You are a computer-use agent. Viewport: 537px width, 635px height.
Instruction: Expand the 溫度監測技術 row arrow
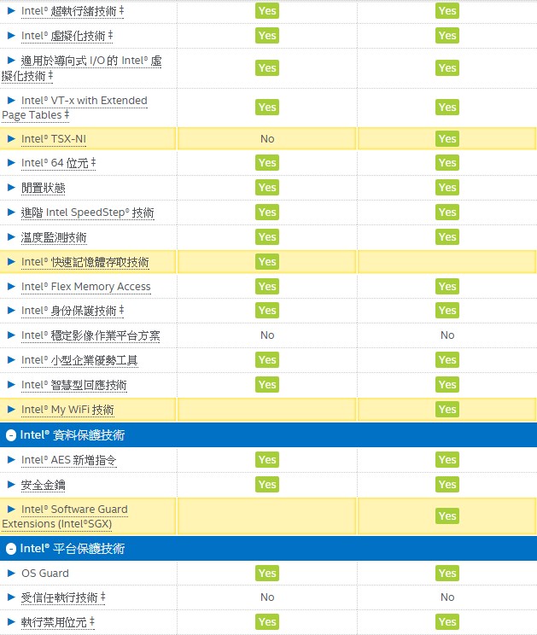(x=11, y=237)
